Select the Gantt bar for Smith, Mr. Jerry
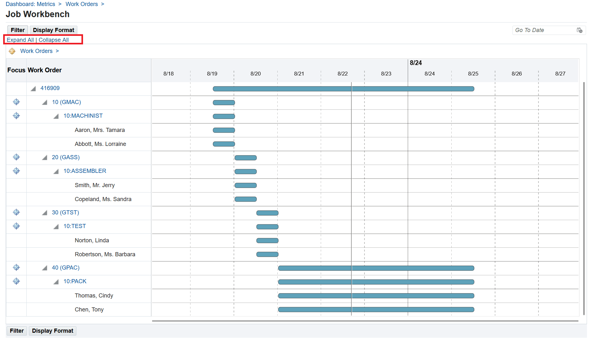The height and width of the screenshot is (340, 593). point(246,185)
